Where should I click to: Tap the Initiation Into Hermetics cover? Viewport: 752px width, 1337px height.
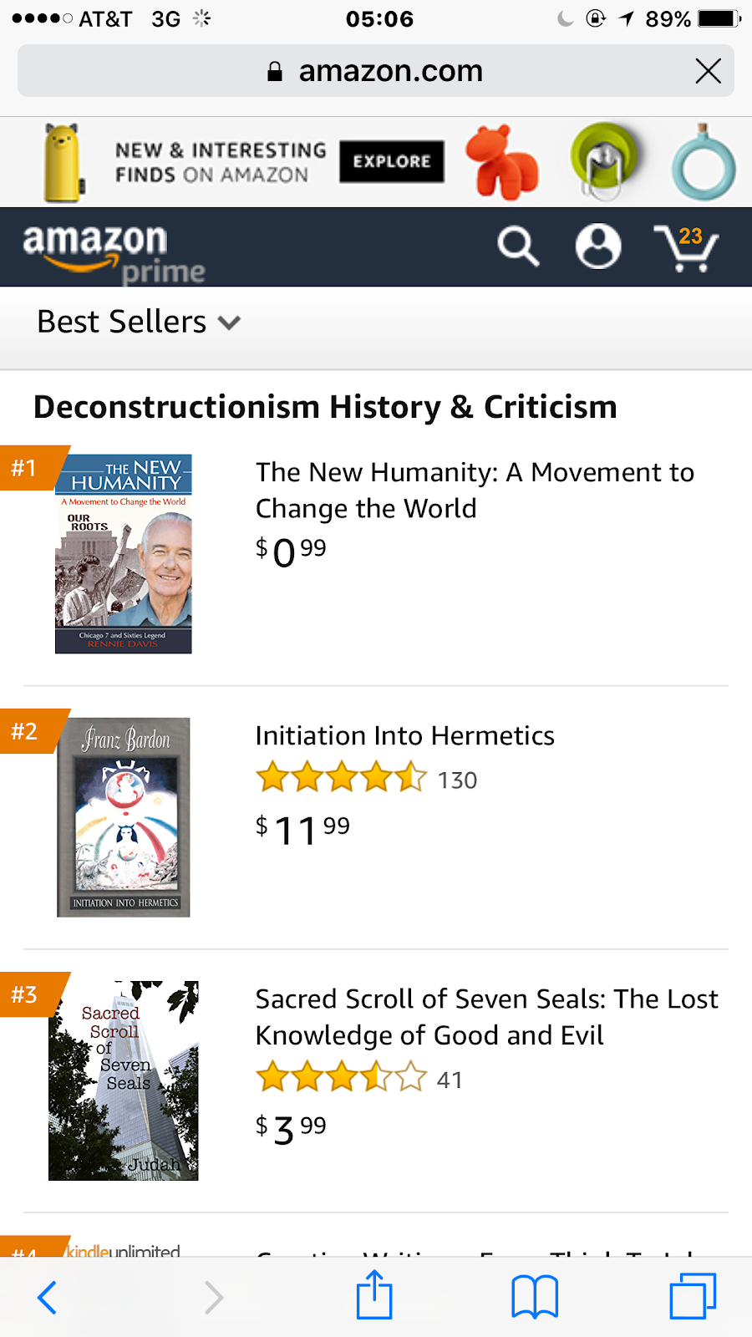pyautogui.click(x=124, y=817)
